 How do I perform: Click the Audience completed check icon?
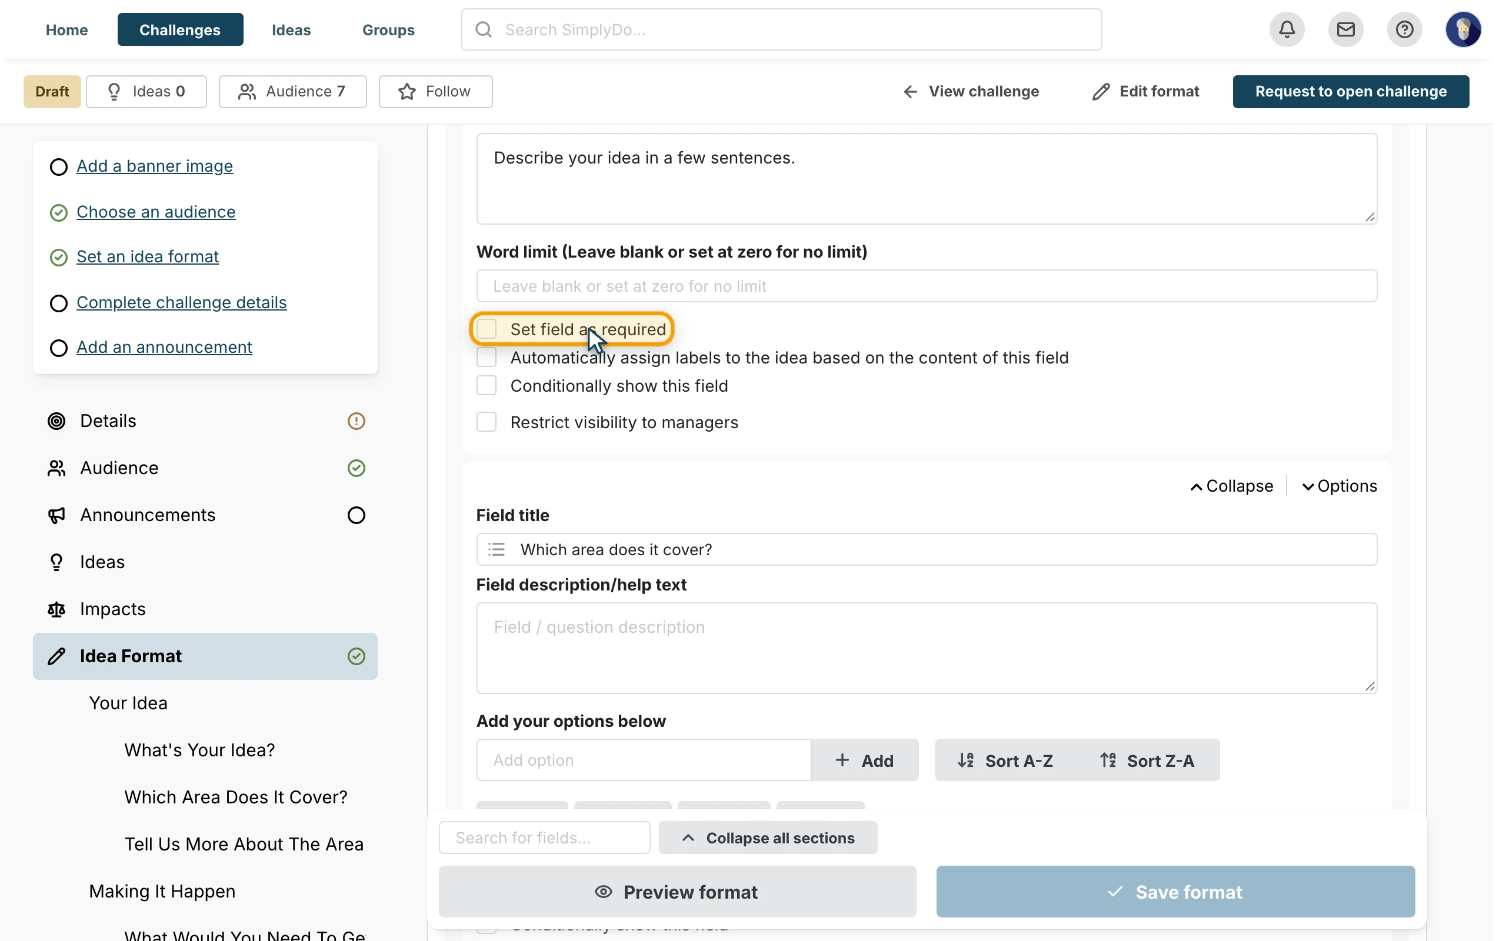click(x=356, y=468)
